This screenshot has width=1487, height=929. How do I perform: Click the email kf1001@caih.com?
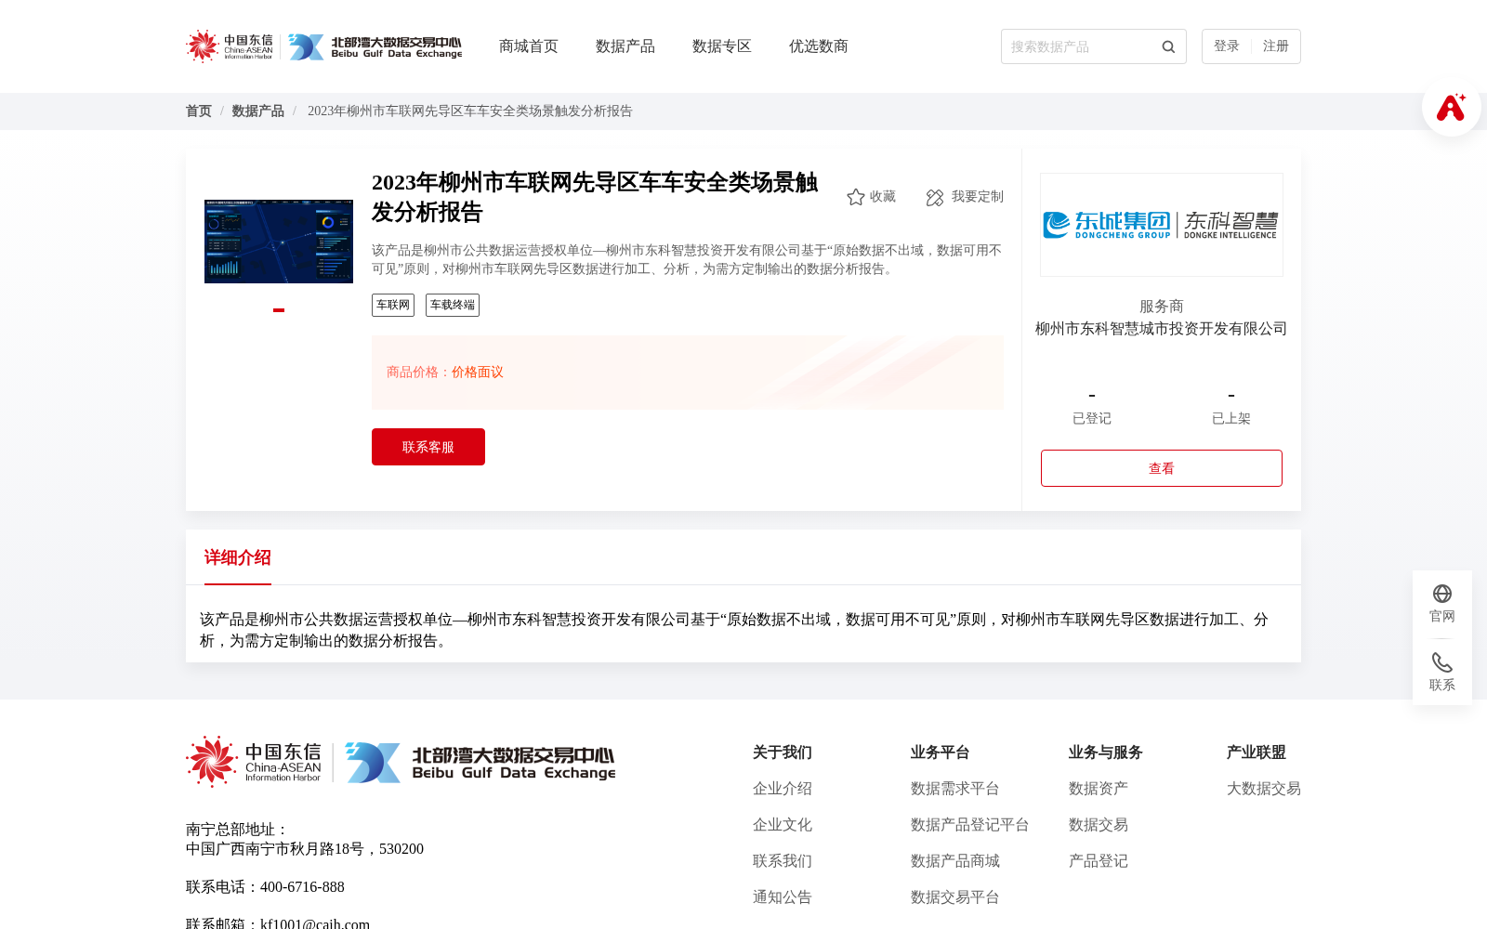click(315, 923)
